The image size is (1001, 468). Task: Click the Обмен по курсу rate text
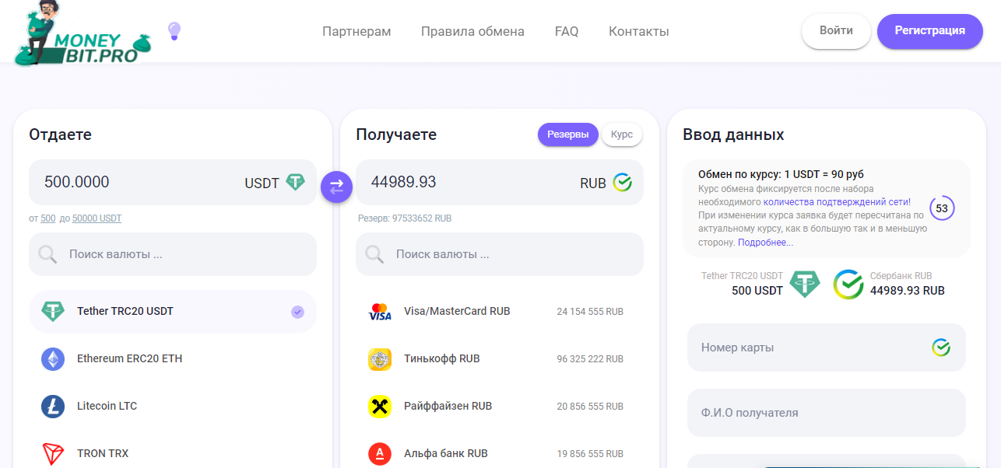[781, 174]
